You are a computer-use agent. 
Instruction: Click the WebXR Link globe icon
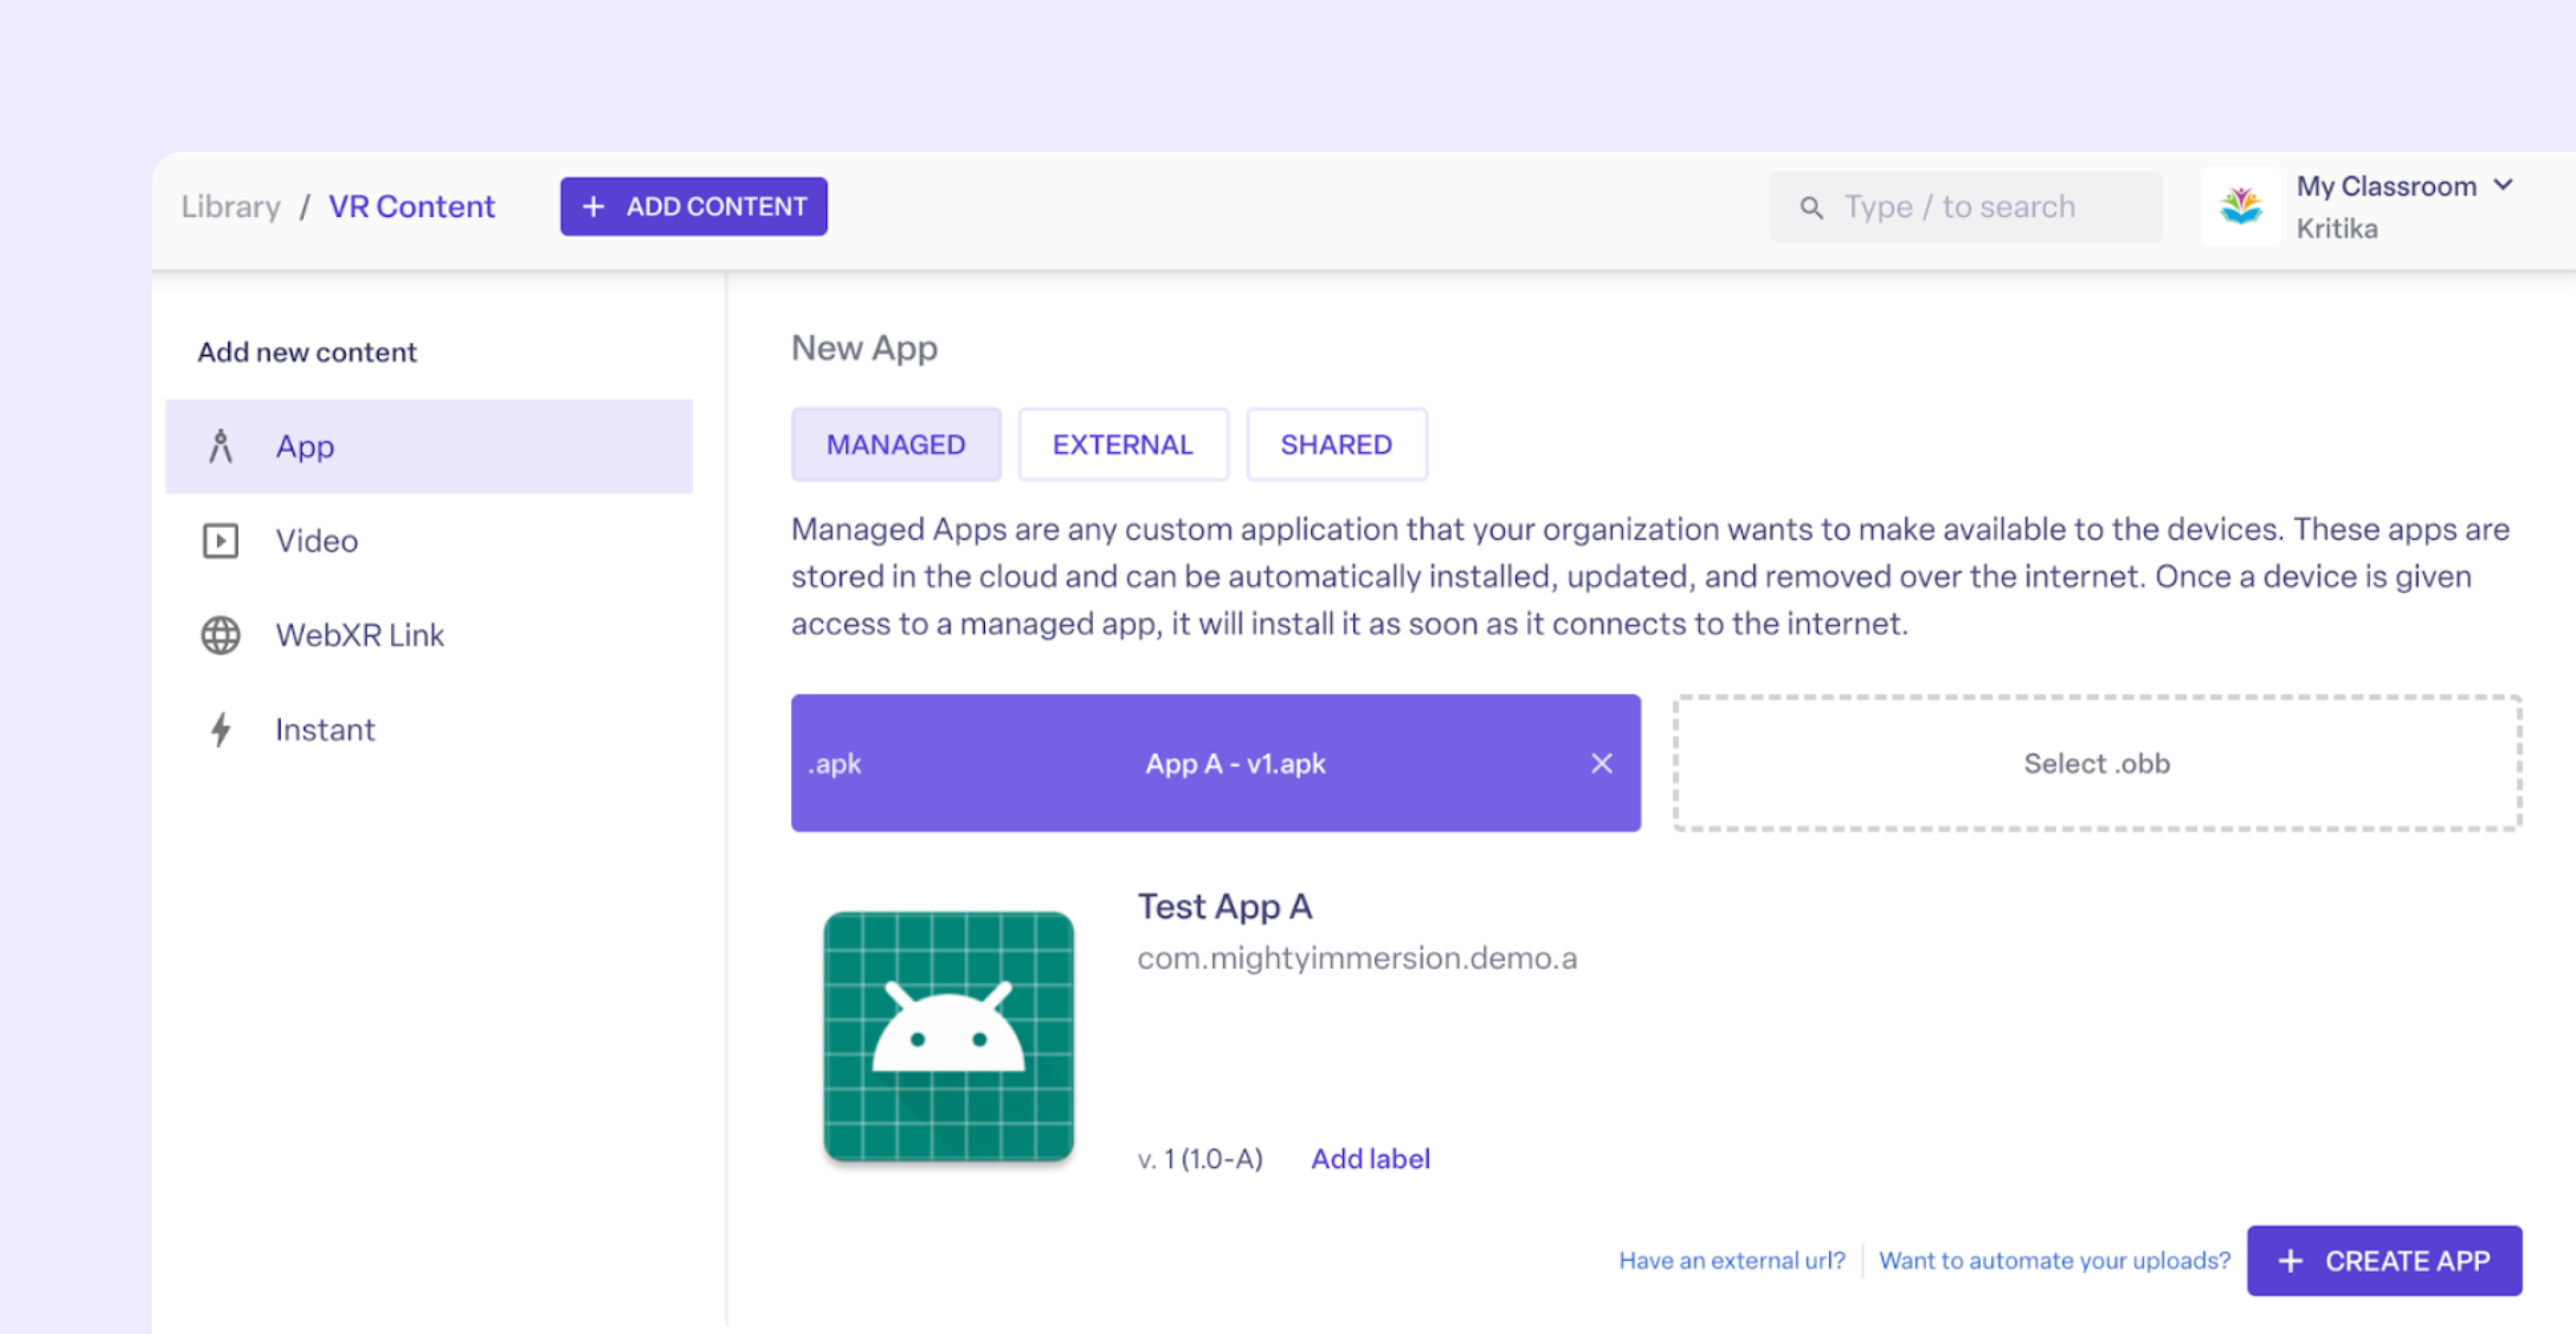pos(221,635)
